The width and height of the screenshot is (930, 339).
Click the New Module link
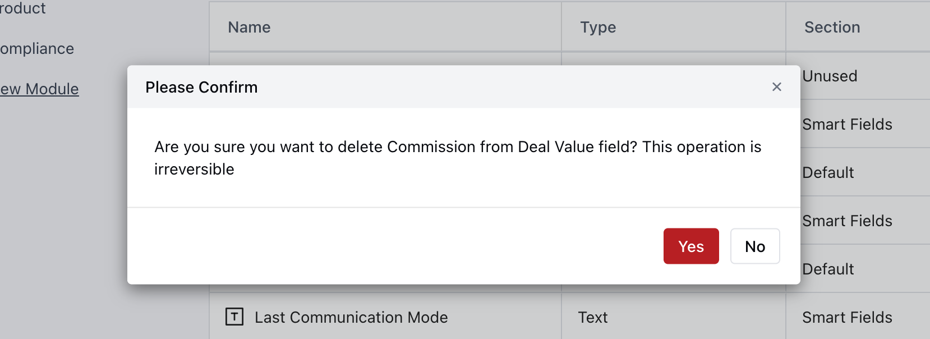coord(39,89)
